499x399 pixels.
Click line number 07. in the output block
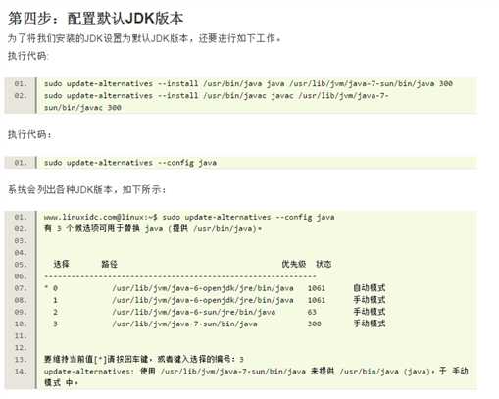pos(21,288)
